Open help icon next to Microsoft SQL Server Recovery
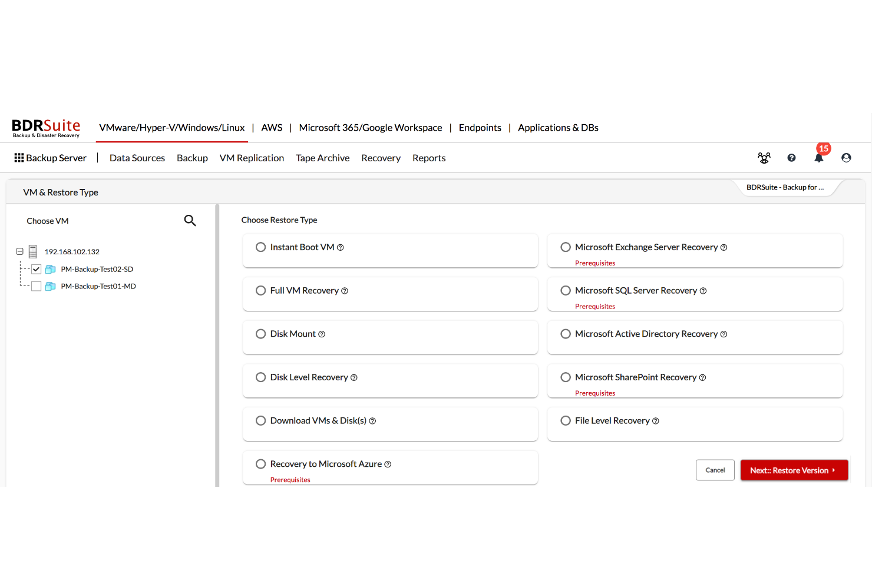Image resolution: width=872 pixels, height=581 pixels. [x=703, y=291]
